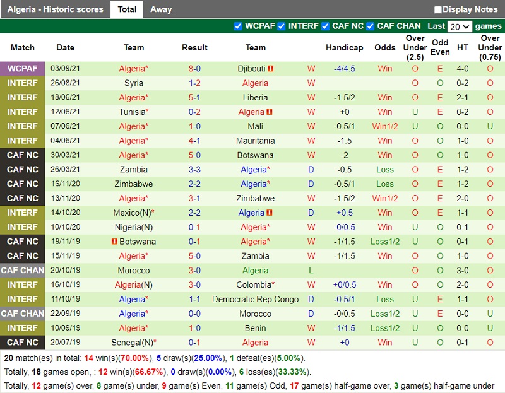The image size is (505, 393).
Task: Click the grey CAF CHAN badge for 20/10/19
Action: (23, 271)
